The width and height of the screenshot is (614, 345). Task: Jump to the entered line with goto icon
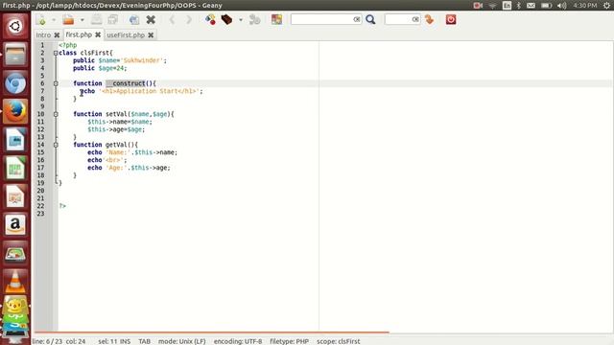pos(430,19)
